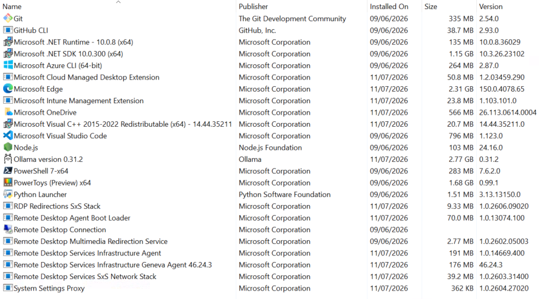This screenshot has width=543, height=299.
Task: Sort by the Publisher column header
Action: tap(253, 7)
